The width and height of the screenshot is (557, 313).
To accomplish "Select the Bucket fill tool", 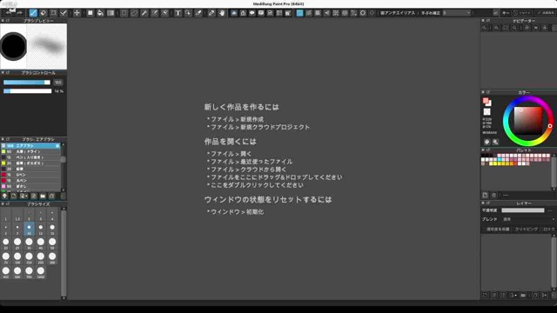I will click(101, 13).
